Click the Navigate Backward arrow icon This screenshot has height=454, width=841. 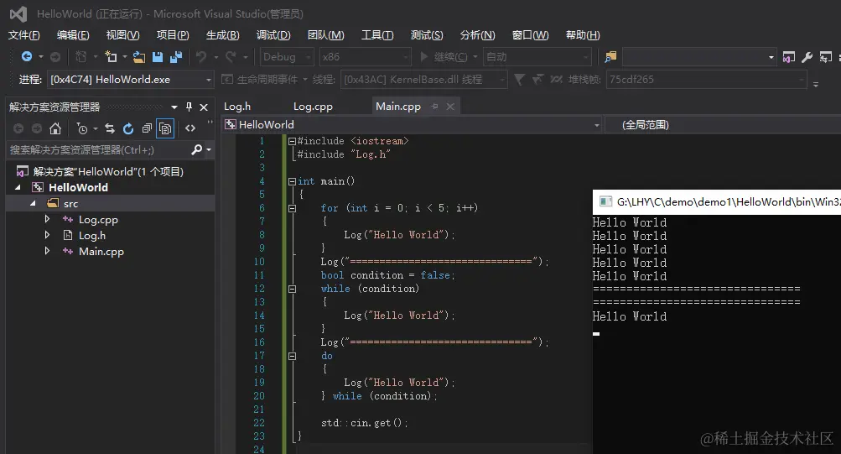click(27, 57)
